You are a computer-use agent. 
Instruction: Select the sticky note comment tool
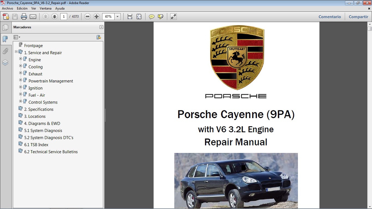pyautogui.click(x=151, y=16)
